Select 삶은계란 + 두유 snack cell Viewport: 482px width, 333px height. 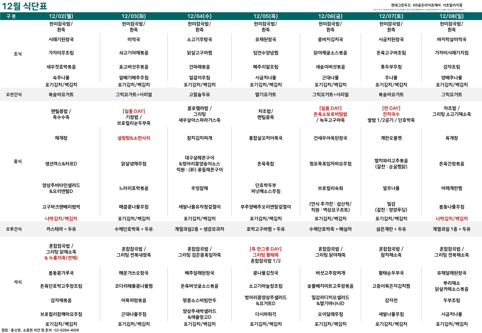click(x=391, y=229)
